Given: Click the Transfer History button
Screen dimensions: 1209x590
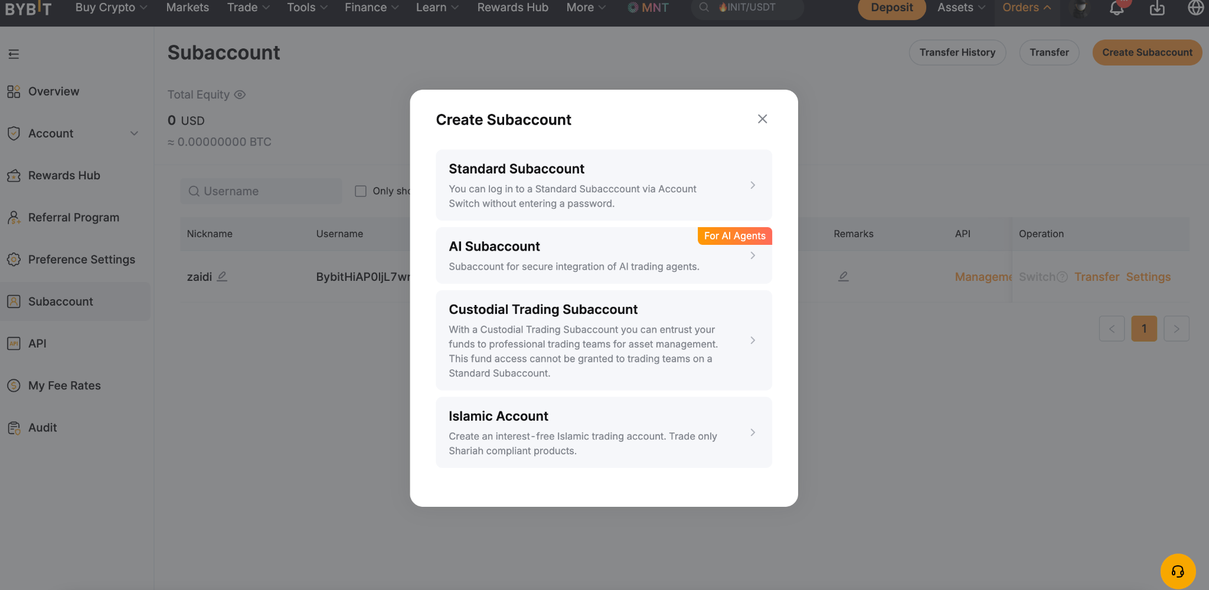Looking at the screenshot, I should 957,53.
